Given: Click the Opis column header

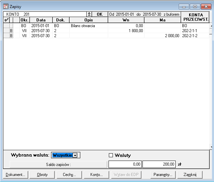Looking at the screenshot, I should tap(89, 20).
